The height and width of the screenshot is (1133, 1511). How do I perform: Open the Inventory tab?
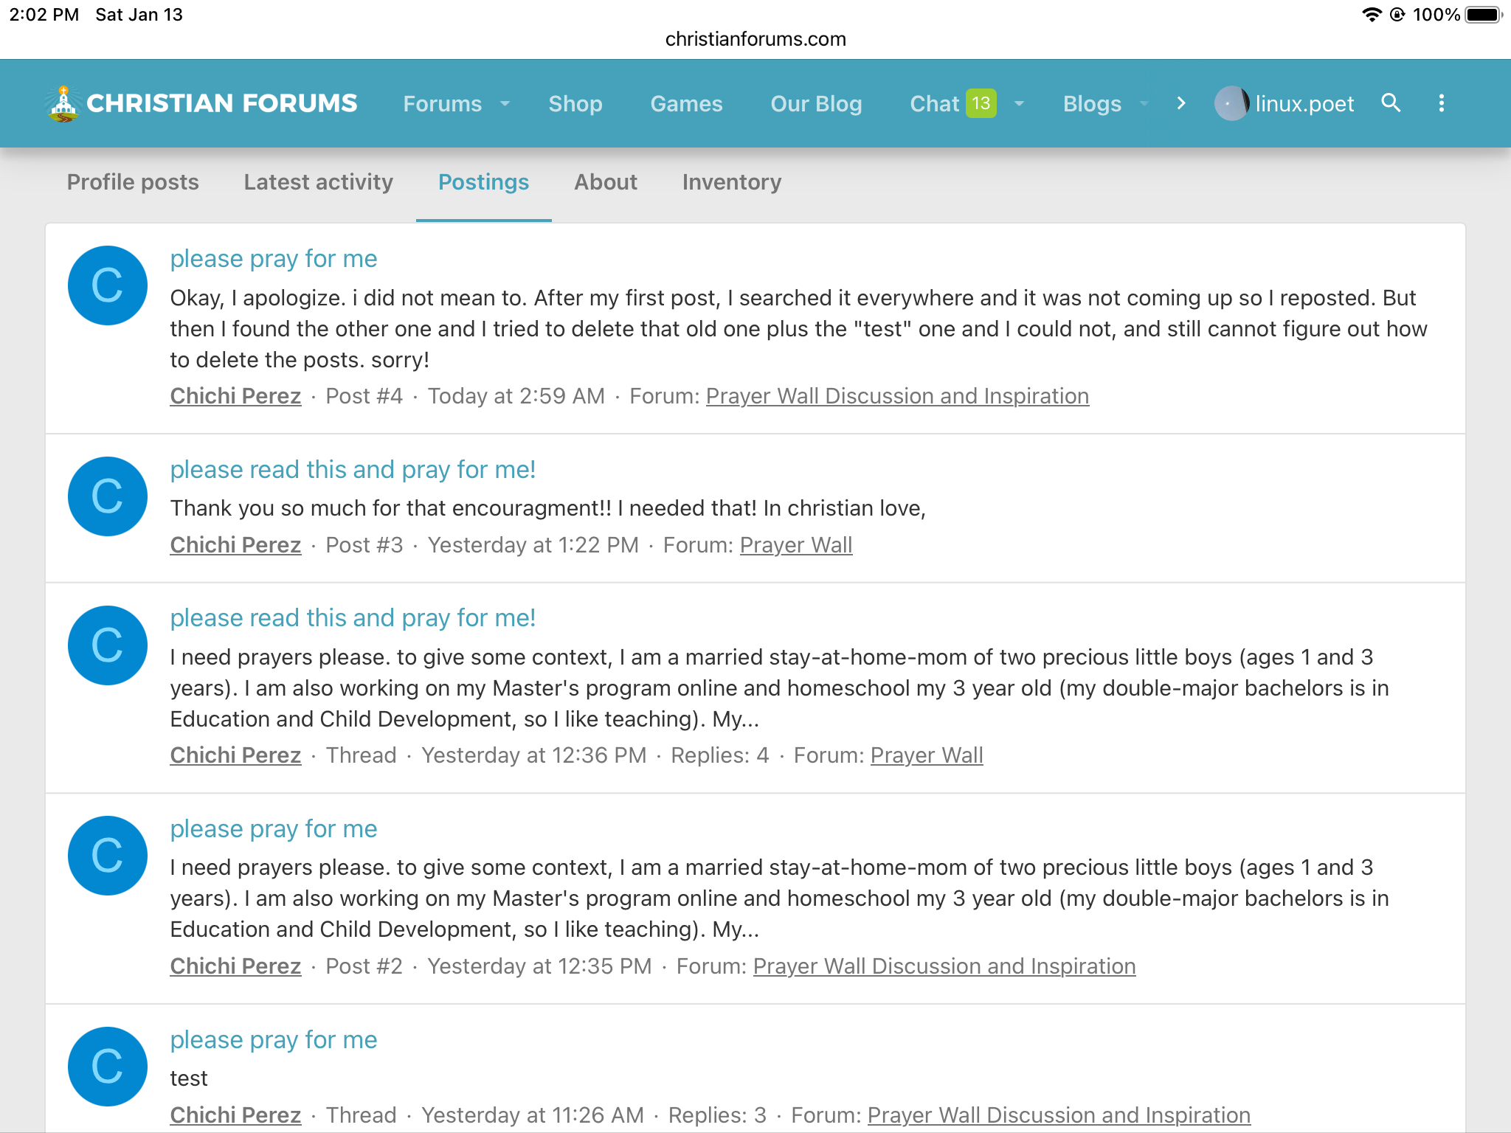(x=731, y=182)
